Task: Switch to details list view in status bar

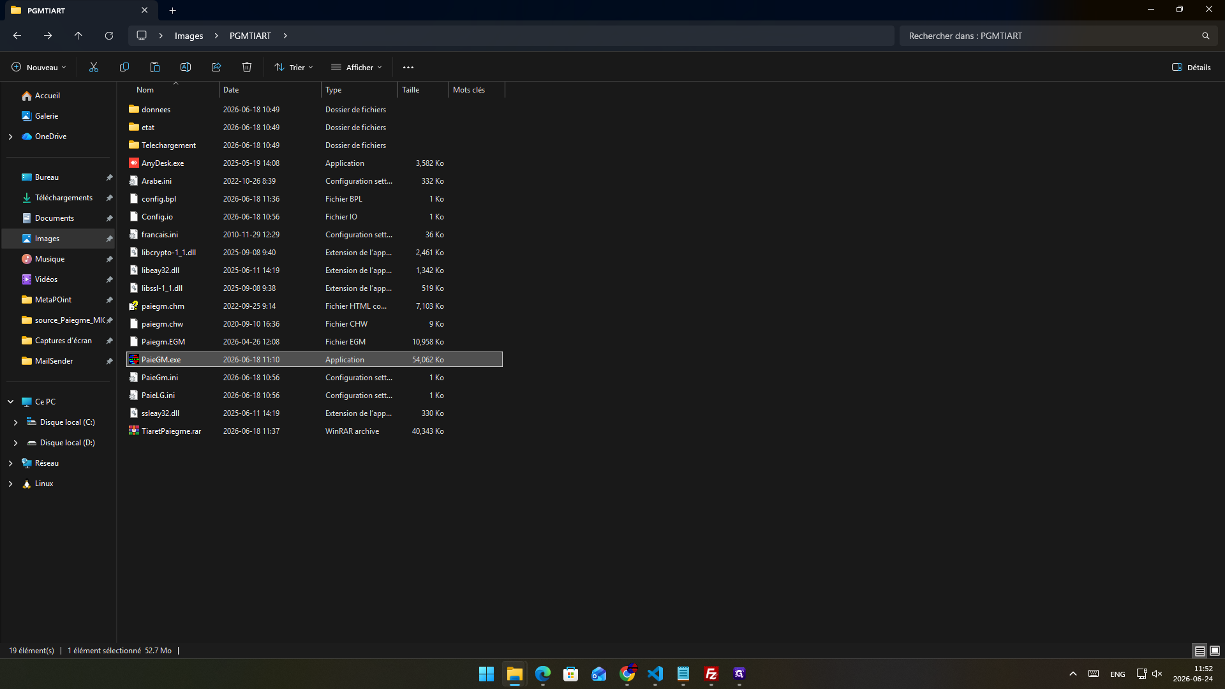Action: click(x=1199, y=651)
